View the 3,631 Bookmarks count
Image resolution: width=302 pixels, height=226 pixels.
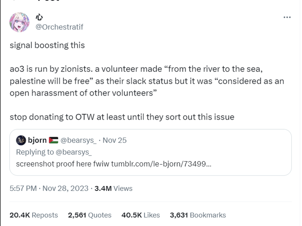(x=197, y=215)
